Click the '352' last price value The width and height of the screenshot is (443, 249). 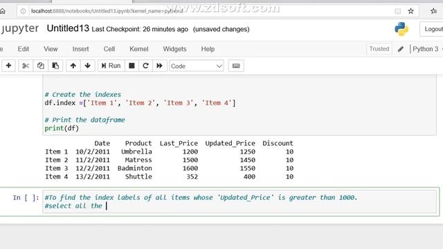click(192, 177)
